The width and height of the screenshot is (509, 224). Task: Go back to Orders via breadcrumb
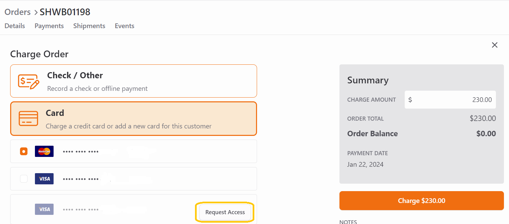coord(18,12)
